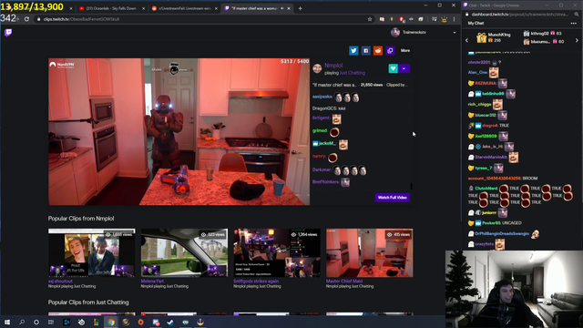583x328 pixels.
Task: Open the Windows Start menu
Action: pos(7,322)
